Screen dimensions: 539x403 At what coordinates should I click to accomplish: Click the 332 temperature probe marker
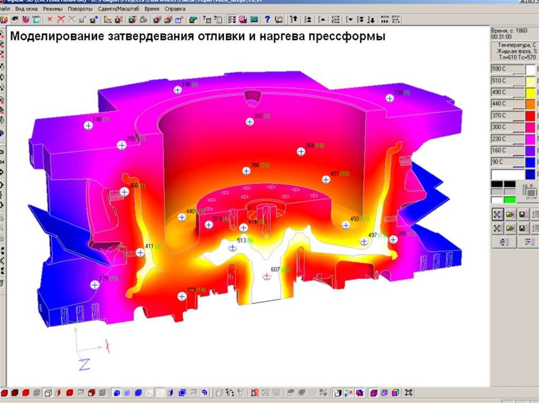tap(249, 122)
